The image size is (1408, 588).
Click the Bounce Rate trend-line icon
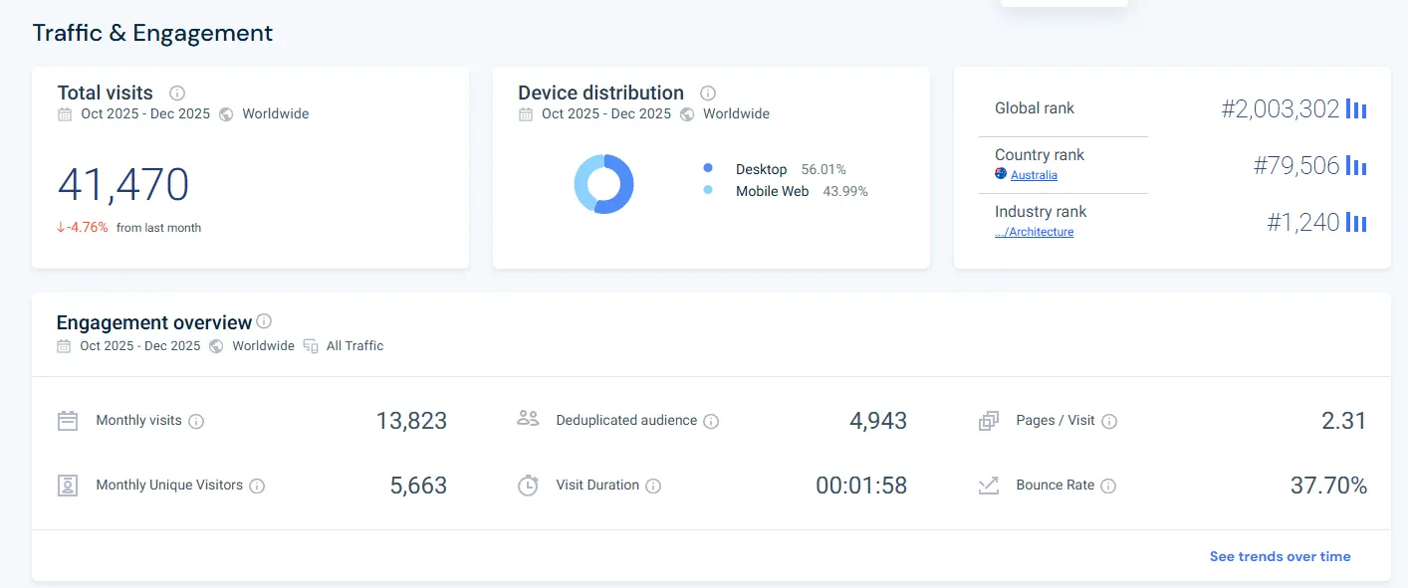coord(988,485)
